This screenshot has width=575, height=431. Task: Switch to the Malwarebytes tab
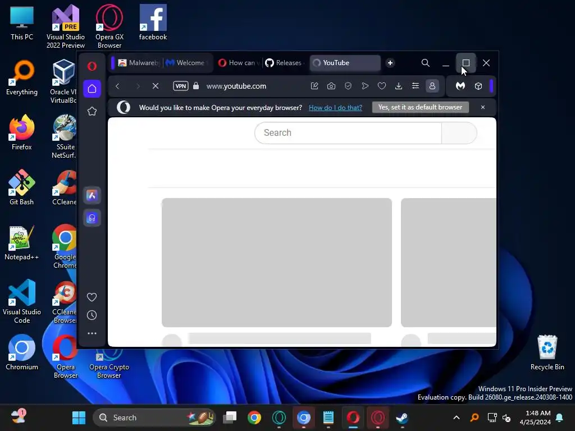(x=139, y=63)
